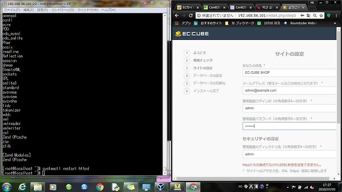Screen dimensions: 342x192
Task: Click the terminal scrollbar down arrow
Action: tap(165, 173)
